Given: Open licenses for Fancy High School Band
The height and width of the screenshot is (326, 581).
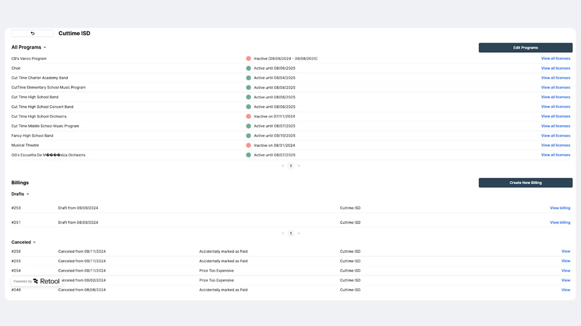Looking at the screenshot, I should [556, 135].
